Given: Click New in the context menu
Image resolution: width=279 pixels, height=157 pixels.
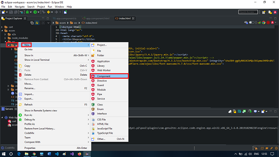Looking at the screenshot, I should coord(54,45).
